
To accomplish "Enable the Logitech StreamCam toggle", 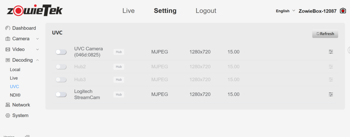I will point(61,94).
